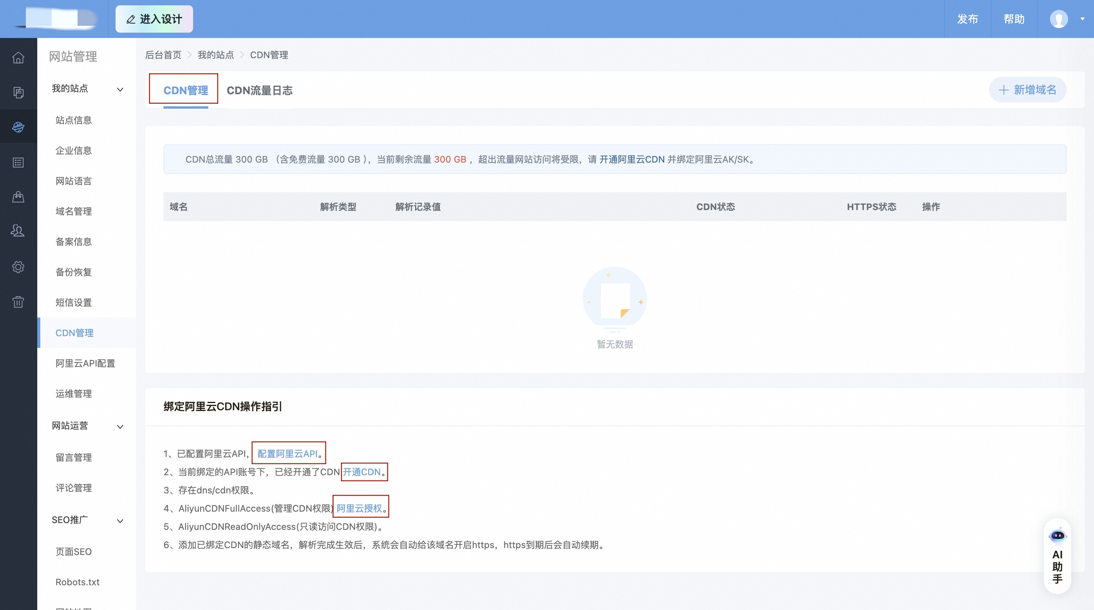Open the settings gear icon
The image size is (1094, 610).
coord(18,267)
